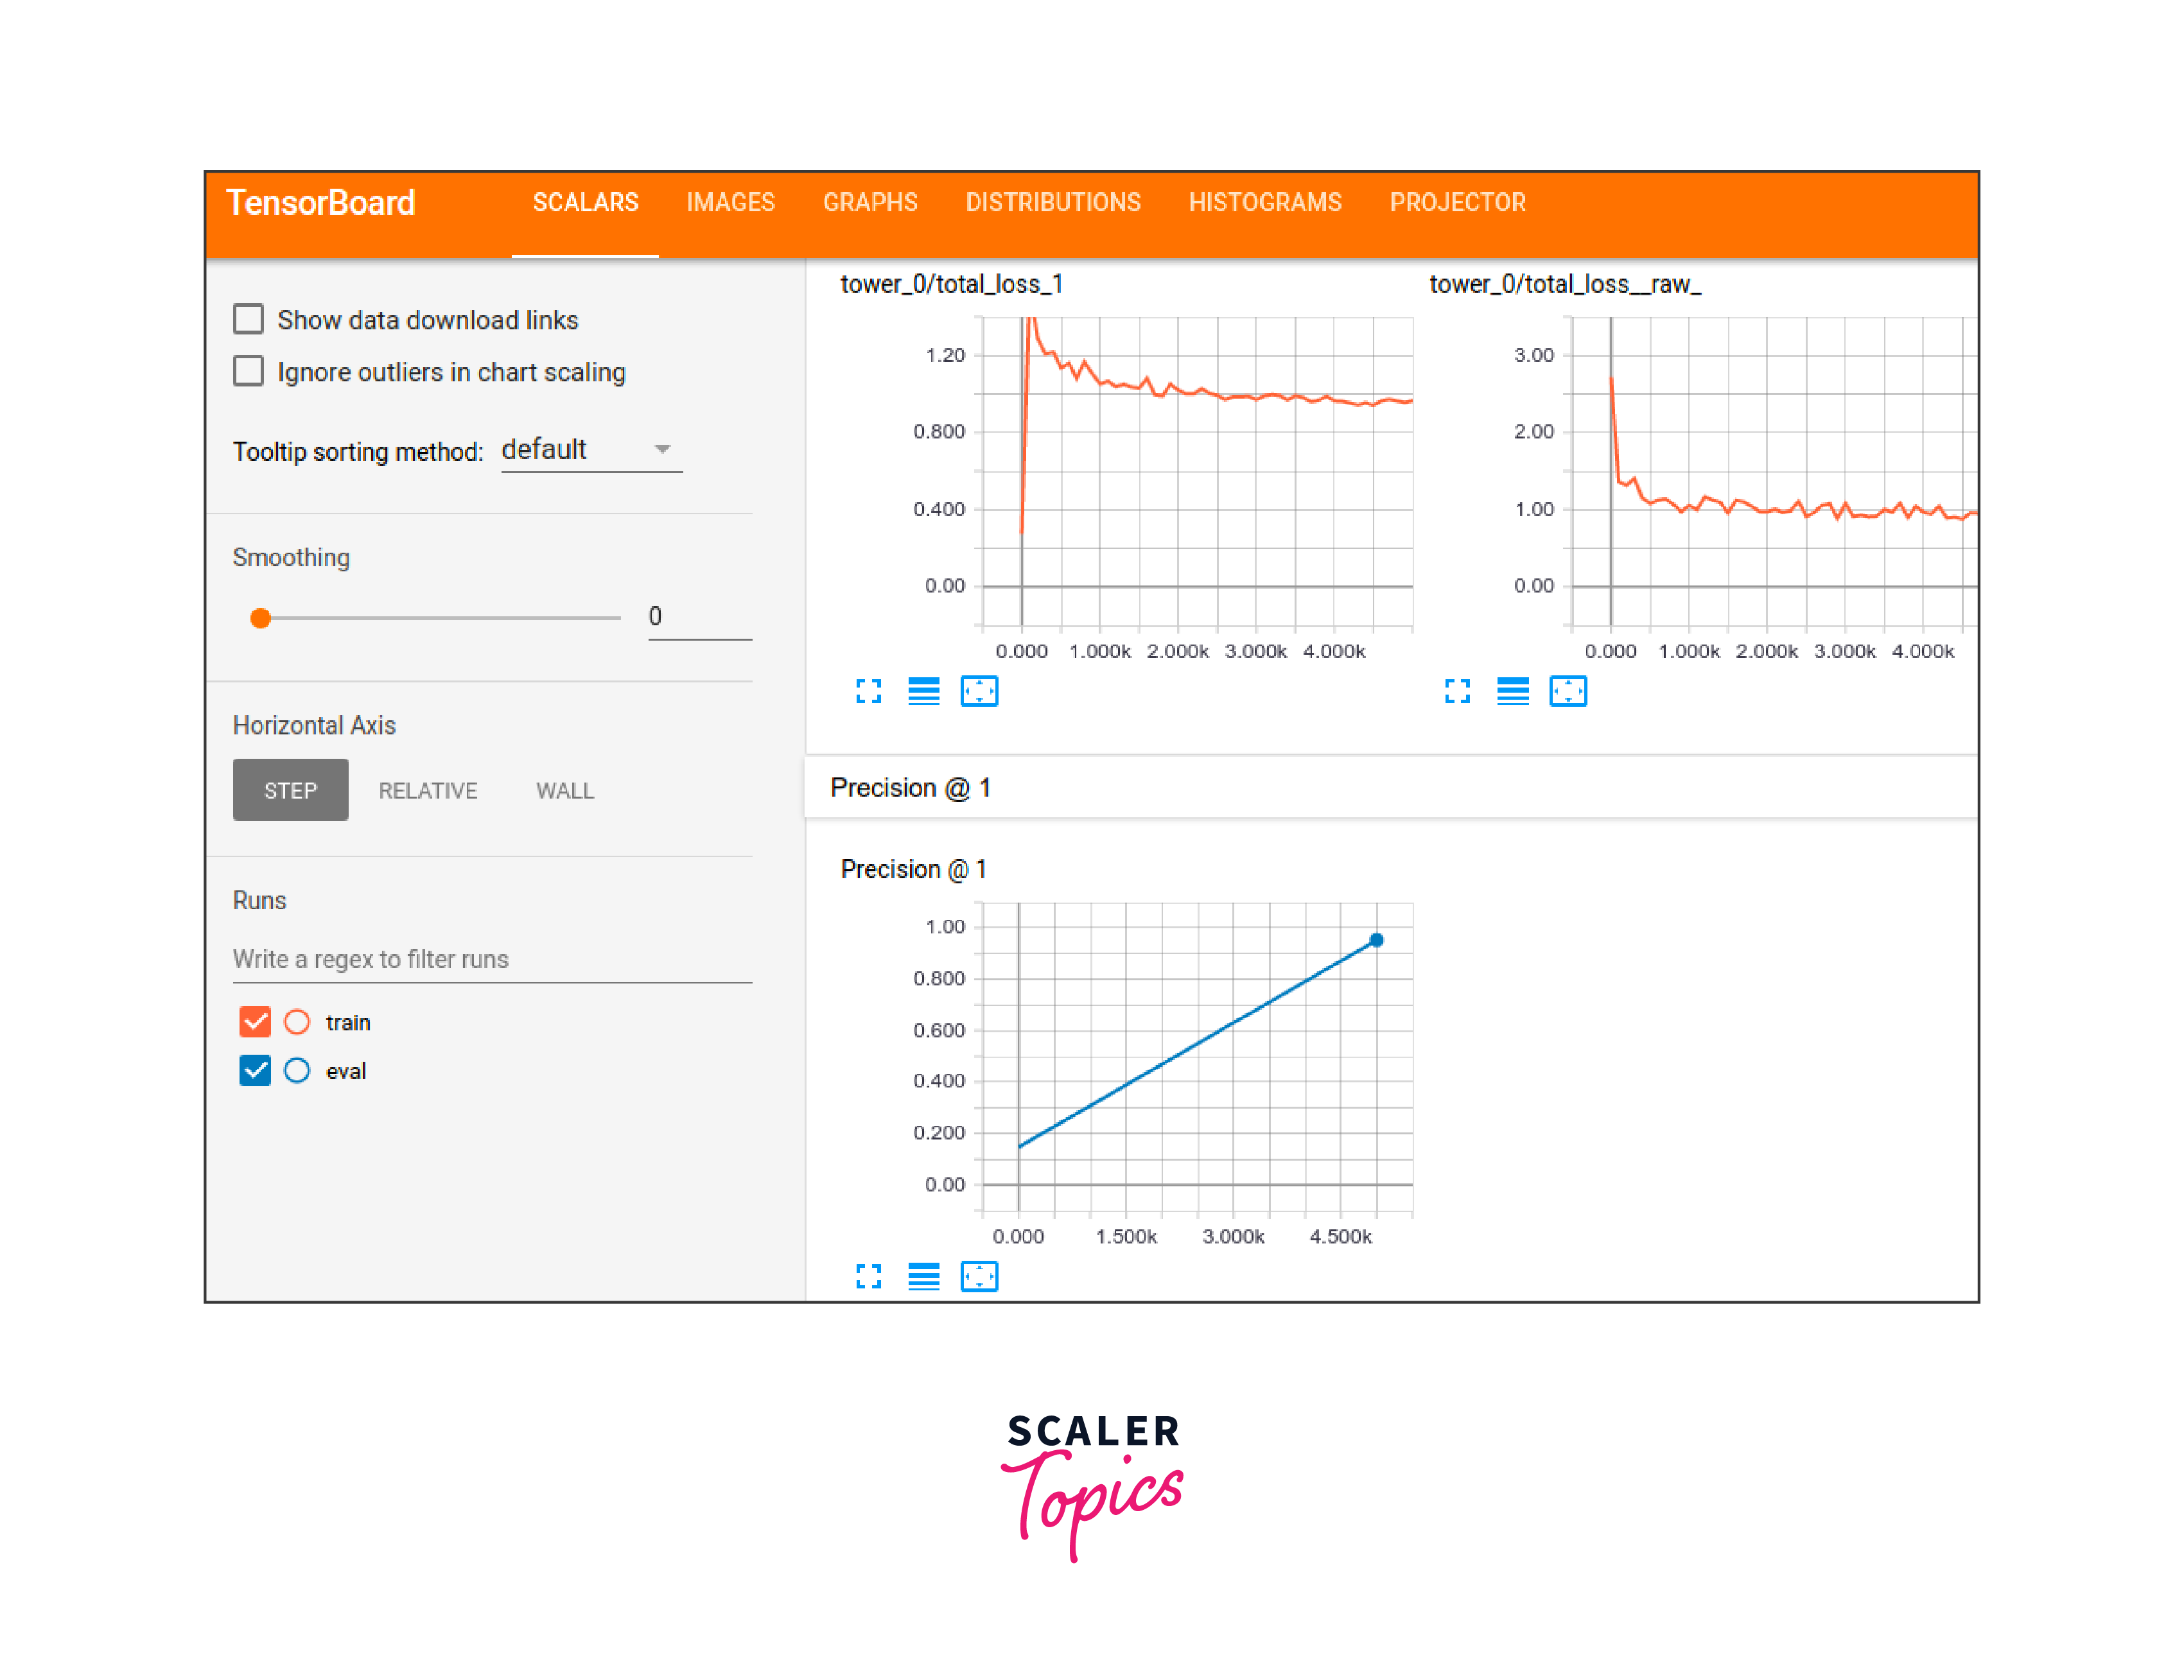Set horizontal axis to RELATIVE
Image resolution: width=2184 pixels, height=1680 pixels.
tap(427, 790)
